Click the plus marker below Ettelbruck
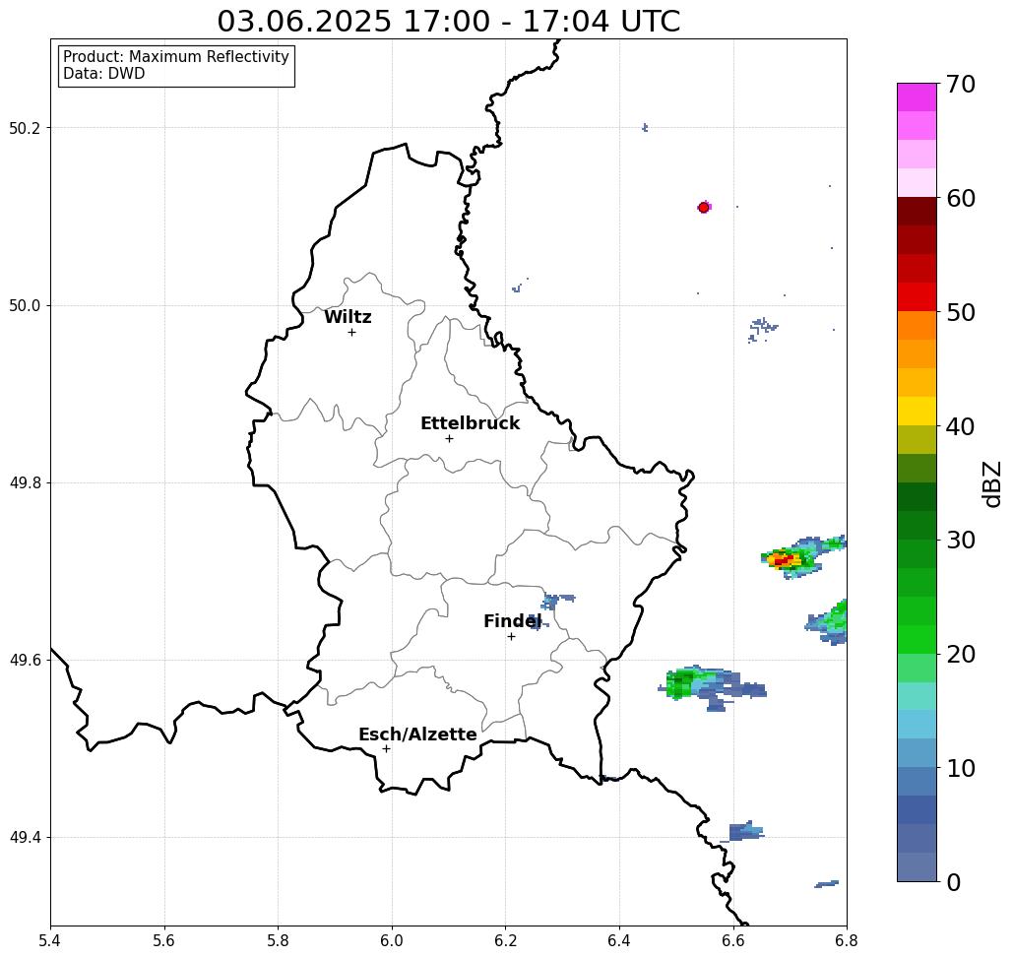Image resolution: width=1013 pixels, height=958 pixels. [x=449, y=438]
